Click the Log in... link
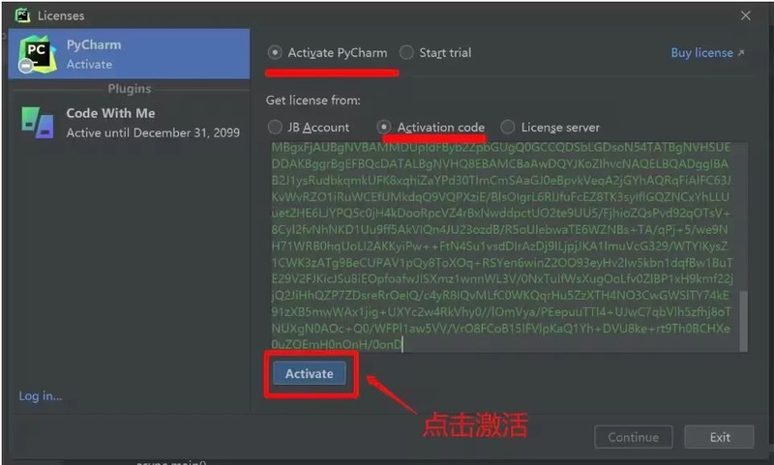The image size is (774, 465). (41, 396)
